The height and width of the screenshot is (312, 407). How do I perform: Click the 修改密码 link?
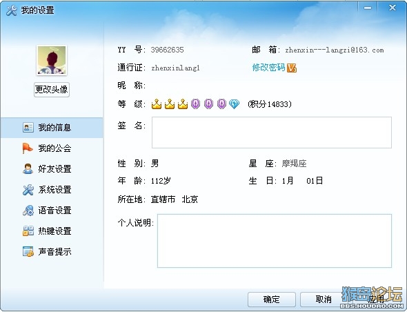268,68
